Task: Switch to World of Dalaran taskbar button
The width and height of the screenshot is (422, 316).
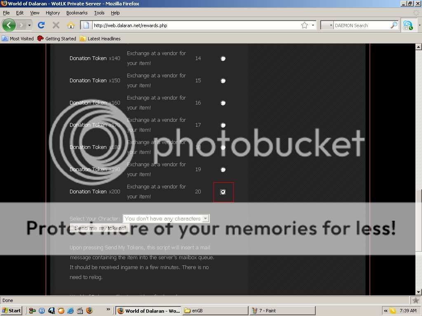Action: (148, 311)
